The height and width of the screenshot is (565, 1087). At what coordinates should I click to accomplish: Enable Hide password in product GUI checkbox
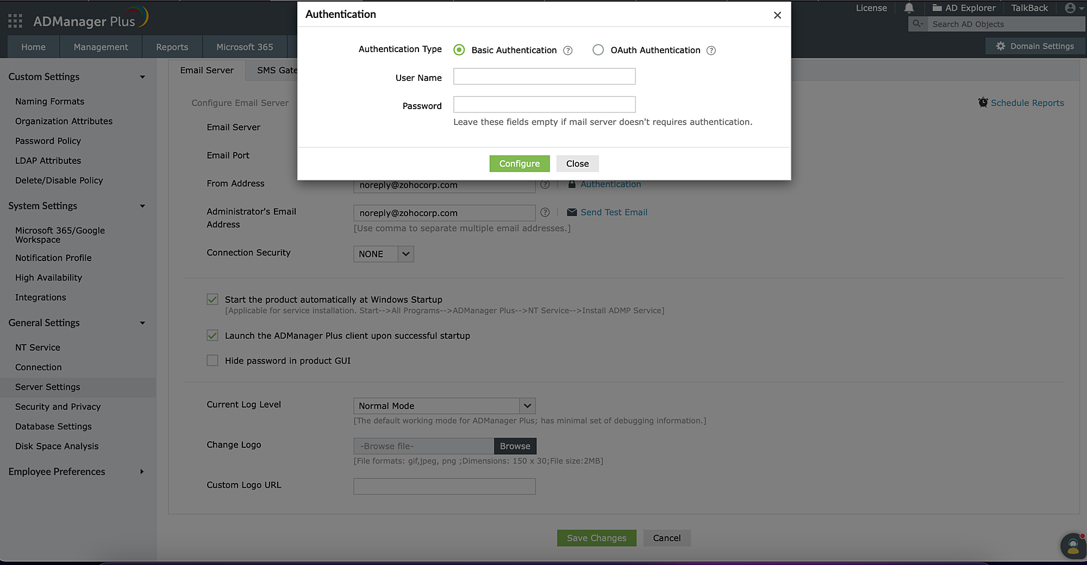tap(213, 360)
